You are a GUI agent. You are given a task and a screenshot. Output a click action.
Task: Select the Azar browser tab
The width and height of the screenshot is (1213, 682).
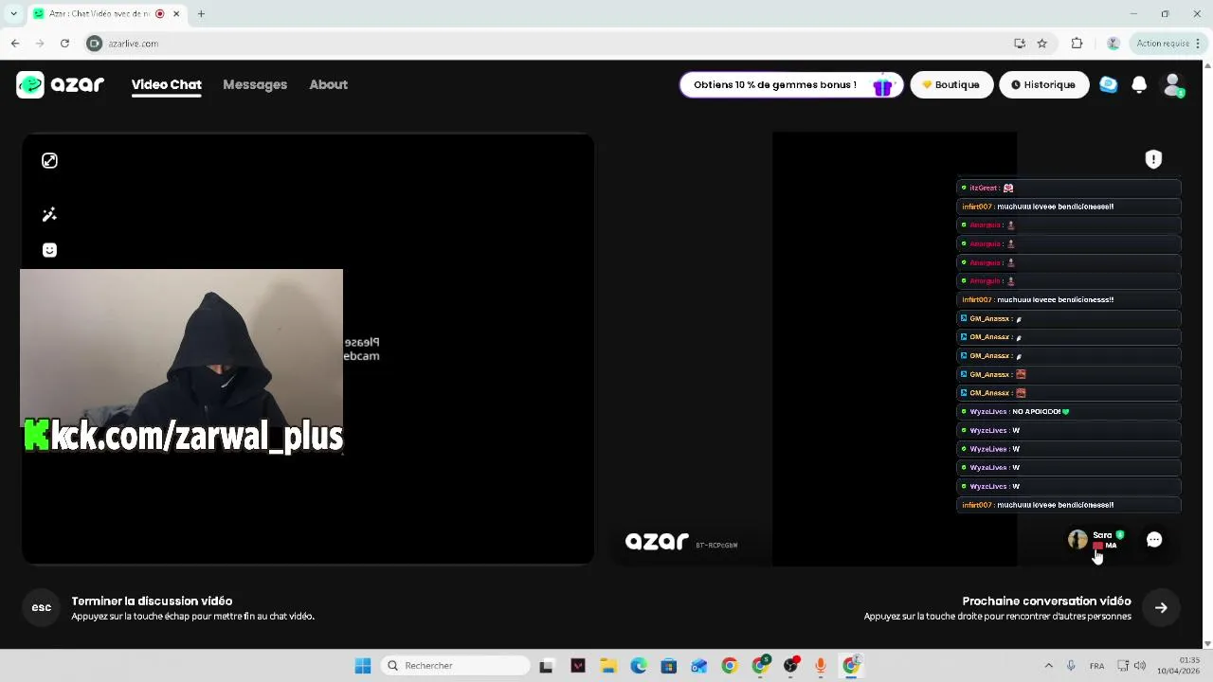[106, 13]
